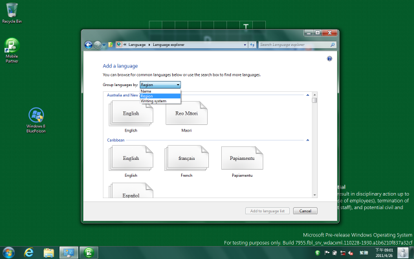Click the muted volume tray icon
The height and width of the screenshot is (259, 414).
tap(351, 253)
